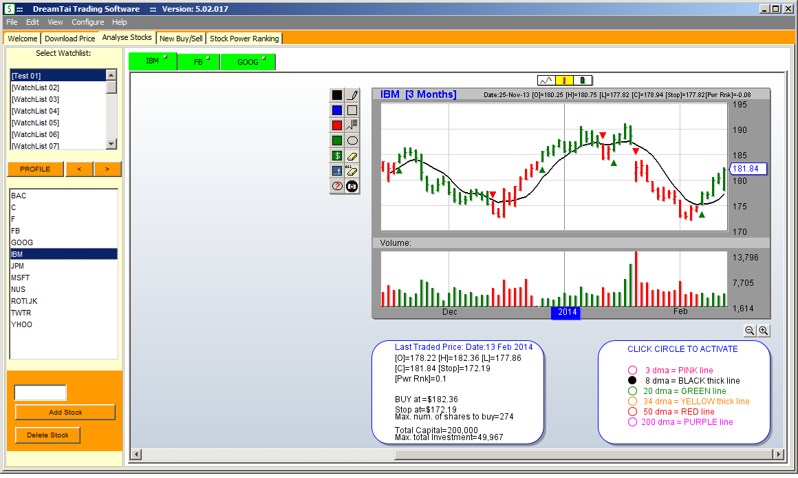
Task: Switch to the Welcome tab
Action: pos(23,39)
